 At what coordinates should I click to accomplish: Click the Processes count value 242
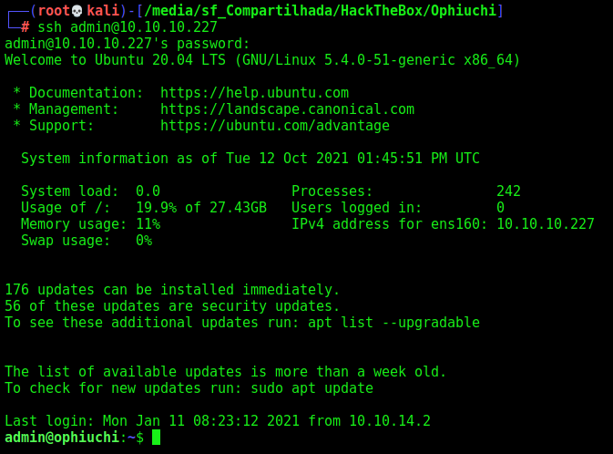tap(508, 191)
